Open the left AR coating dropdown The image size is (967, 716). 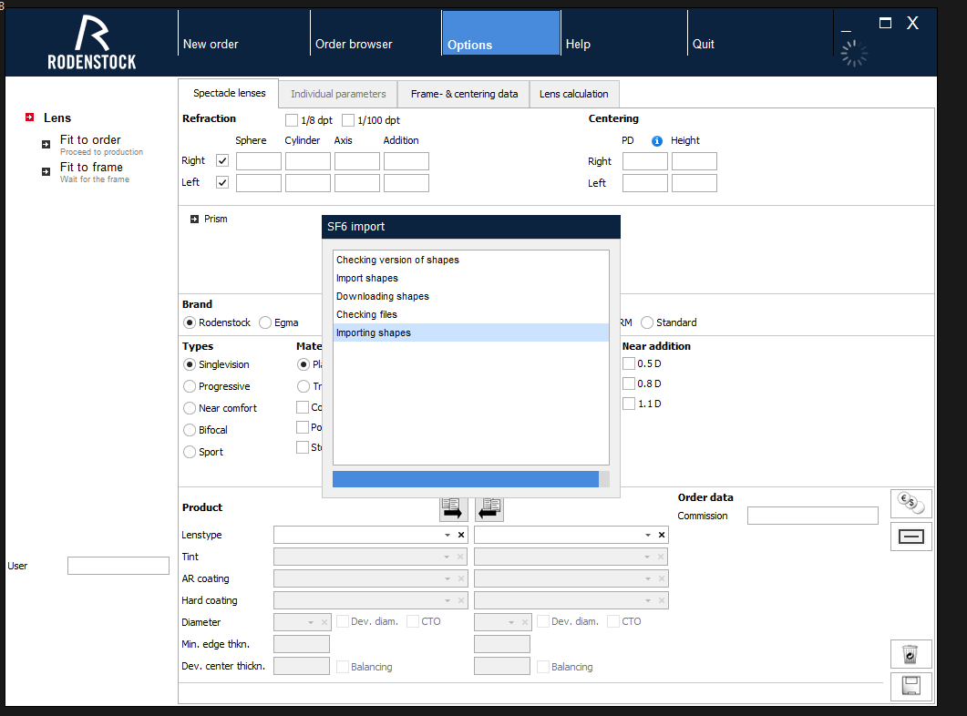tap(447, 578)
